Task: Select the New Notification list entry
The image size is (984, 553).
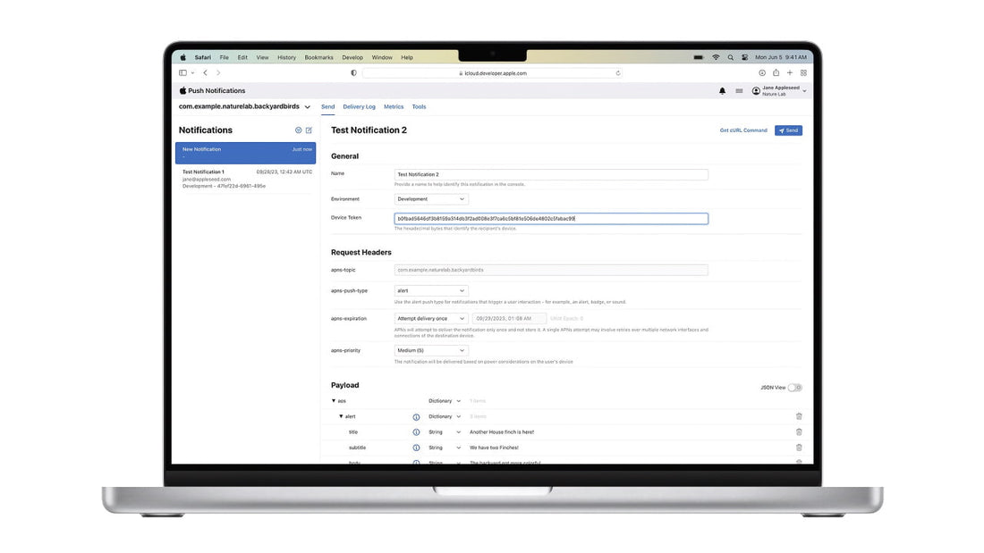Action: tap(245, 153)
